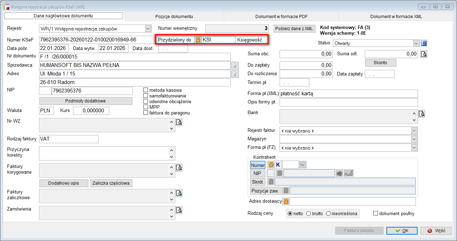Open lookup list beside Przydzielony do

(198, 40)
